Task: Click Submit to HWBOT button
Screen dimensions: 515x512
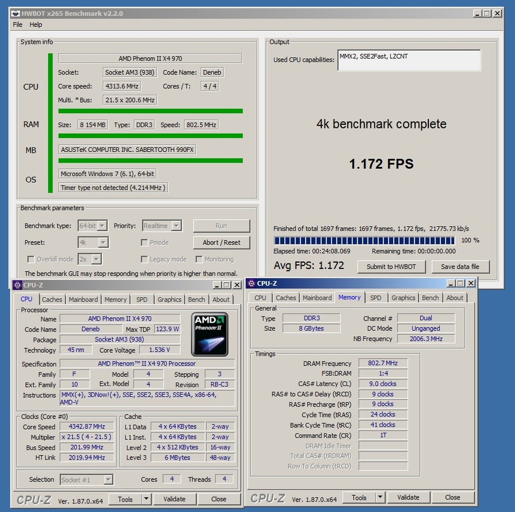Action: click(x=391, y=266)
